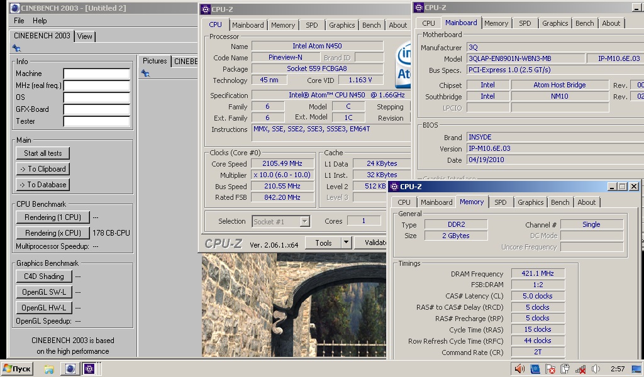Click the desktop icon right of the clock
This screenshot has width=644, height=377.
coord(636,369)
